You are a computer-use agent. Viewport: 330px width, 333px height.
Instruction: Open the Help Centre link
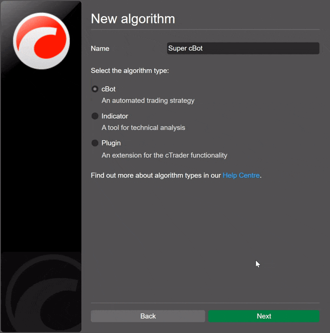(241, 176)
